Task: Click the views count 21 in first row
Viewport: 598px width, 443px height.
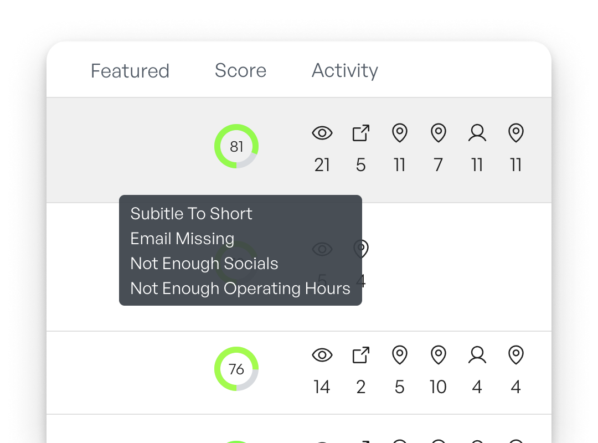Action: (322, 165)
